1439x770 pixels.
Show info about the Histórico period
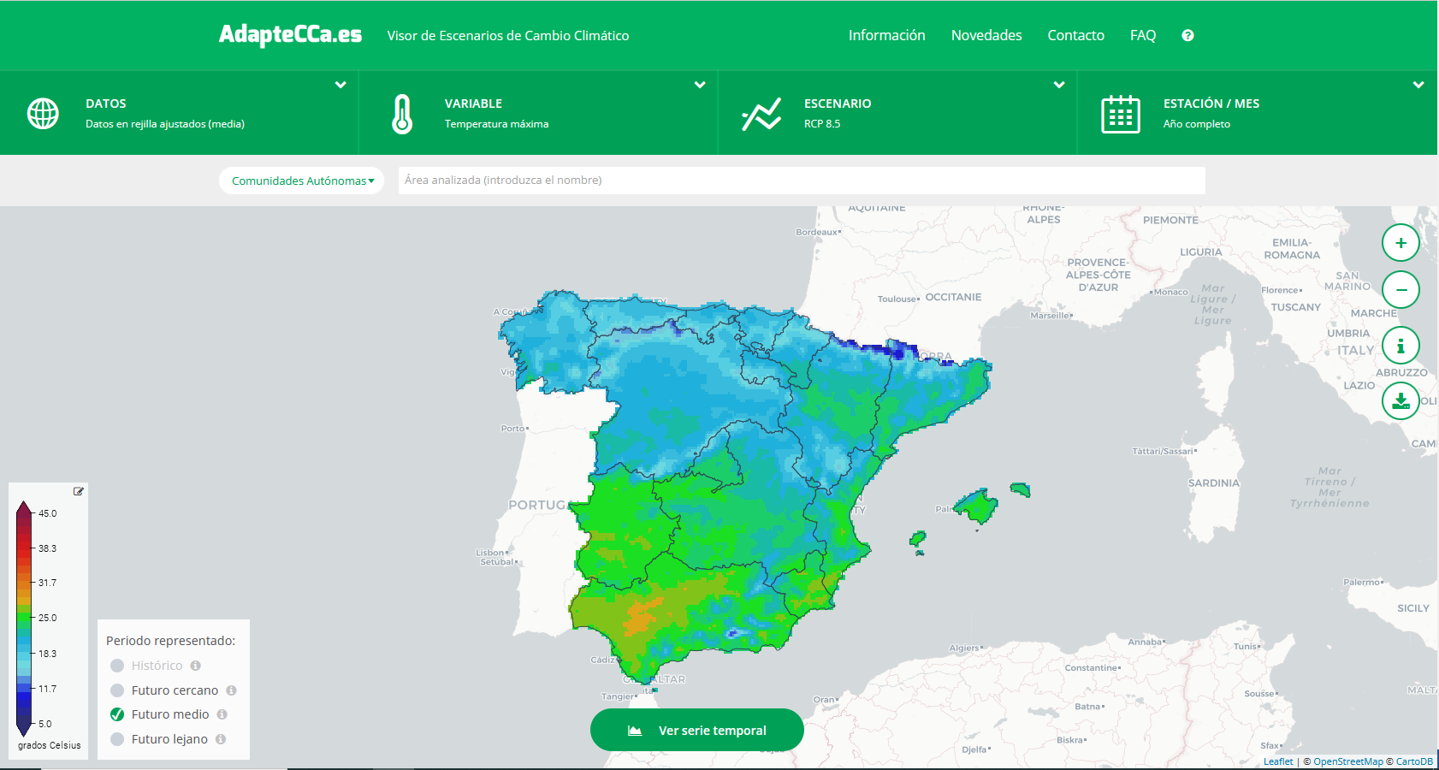click(x=196, y=666)
